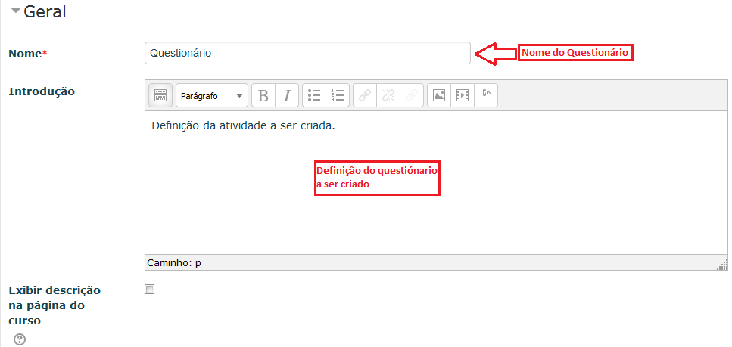Image resolution: width=732 pixels, height=347 pixels.
Task: Open the insert image dialog
Action: pos(439,95)
